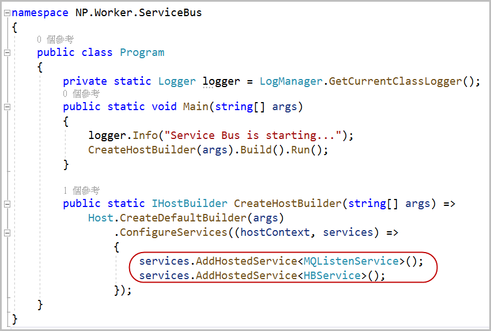Click MQListenService type argument
Viewport: 491px width, 331px height.
[x=351, y=261]
